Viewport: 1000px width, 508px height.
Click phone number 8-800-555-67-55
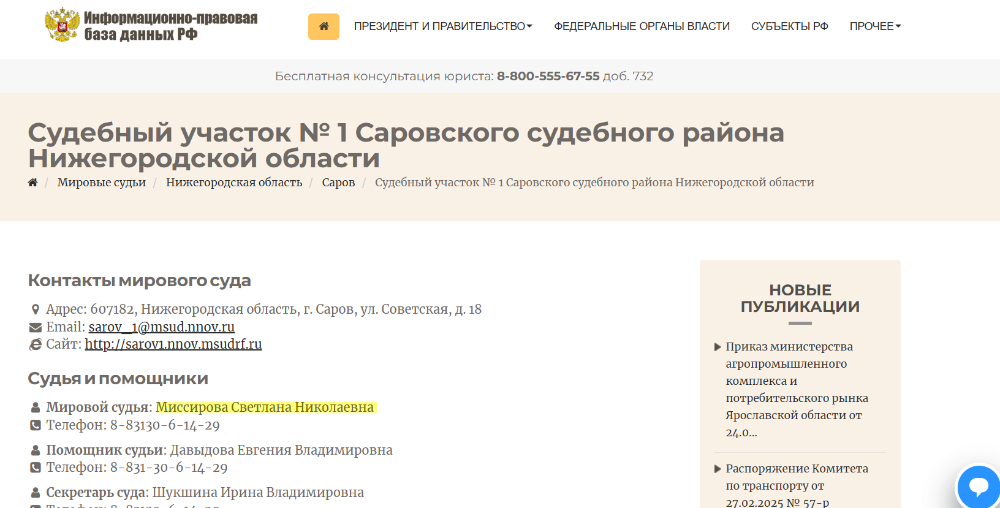coord(548,77)
